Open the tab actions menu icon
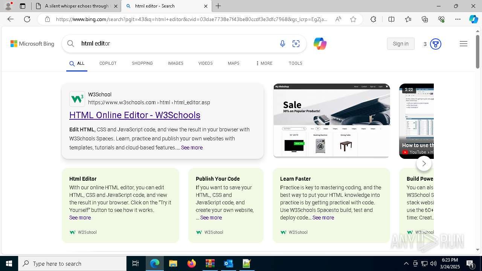 click(23, 6)
